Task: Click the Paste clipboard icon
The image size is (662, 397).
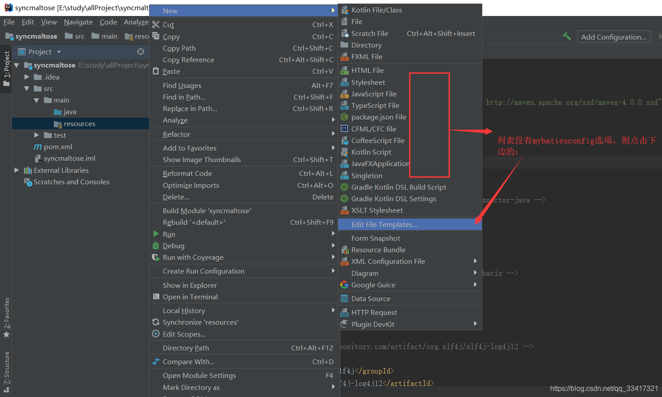Action: pyautogui.click(x=156, y=71)
